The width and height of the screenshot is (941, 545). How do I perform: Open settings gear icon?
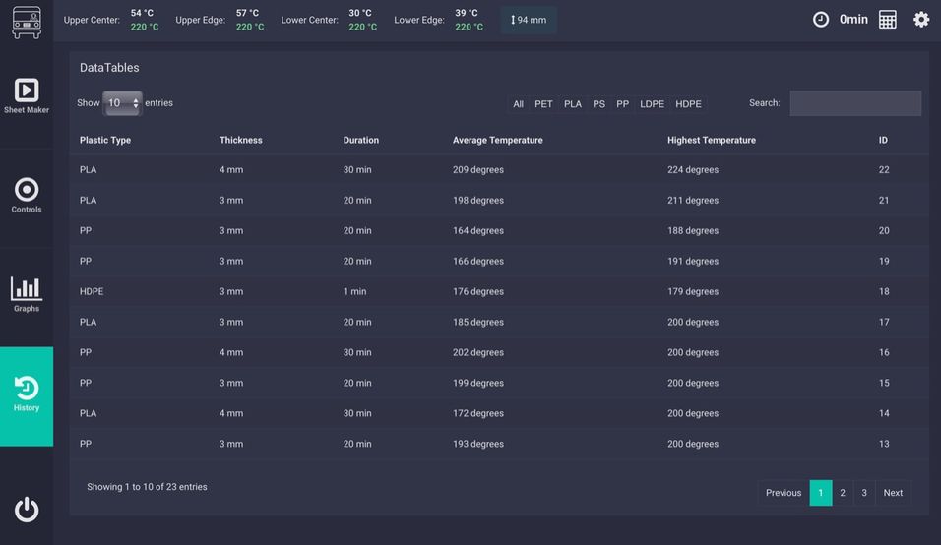point(921,20)
